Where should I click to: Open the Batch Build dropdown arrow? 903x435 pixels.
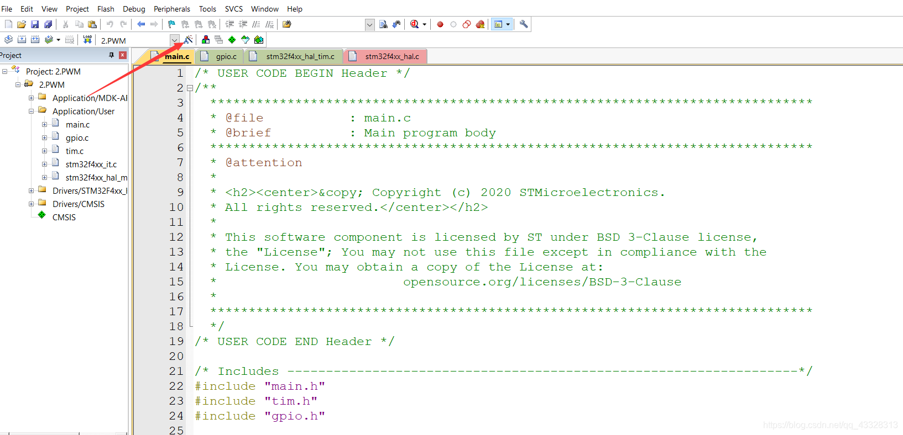59,40
